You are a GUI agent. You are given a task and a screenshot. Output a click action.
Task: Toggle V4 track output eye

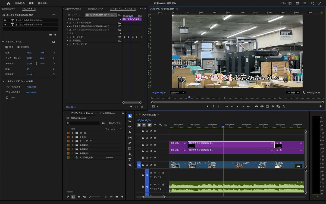pos(155,145)
